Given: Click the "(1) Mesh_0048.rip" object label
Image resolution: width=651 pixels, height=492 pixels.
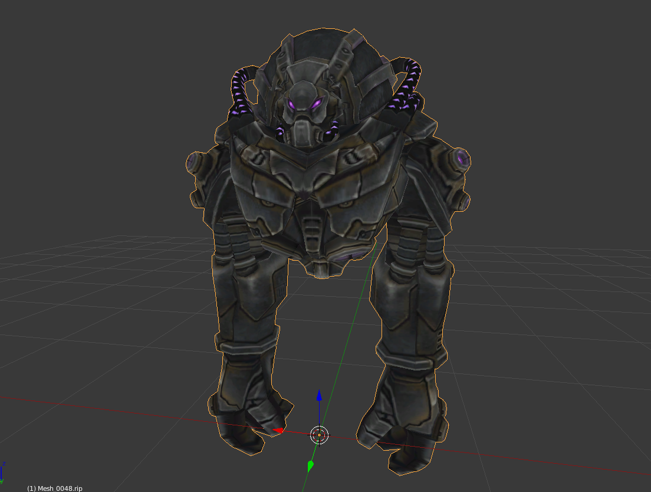Looking at the screenshot, I should [x=55, y=488].
